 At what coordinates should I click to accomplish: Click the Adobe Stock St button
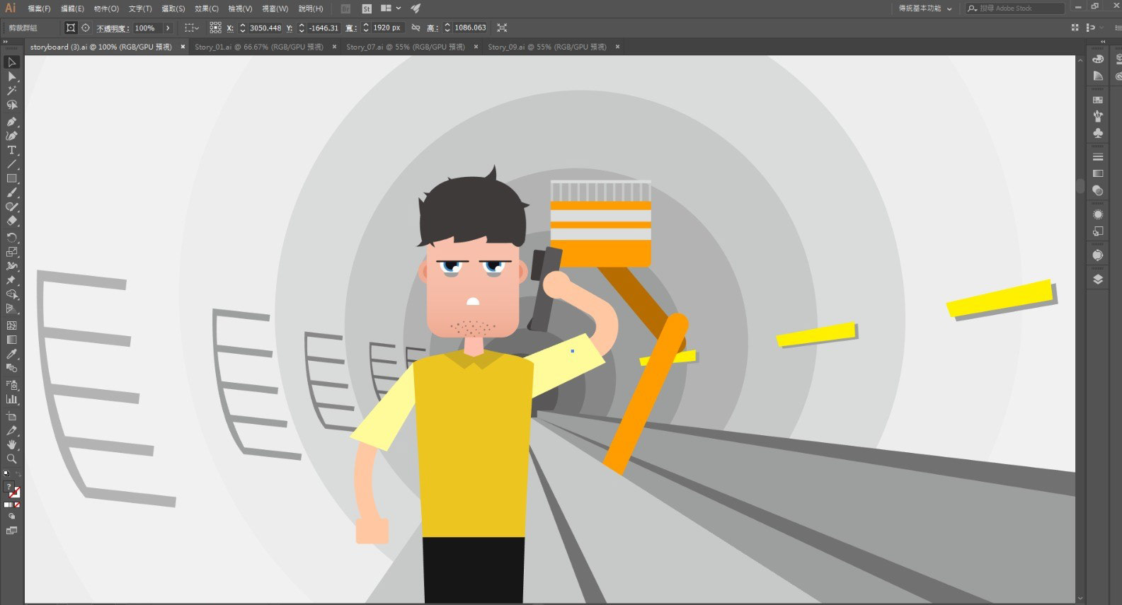[x=366, y=8]
